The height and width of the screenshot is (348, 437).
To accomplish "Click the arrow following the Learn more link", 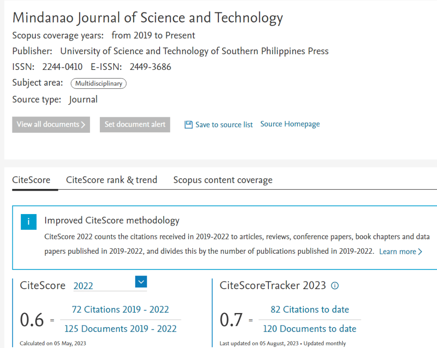I will pos(420,252).
